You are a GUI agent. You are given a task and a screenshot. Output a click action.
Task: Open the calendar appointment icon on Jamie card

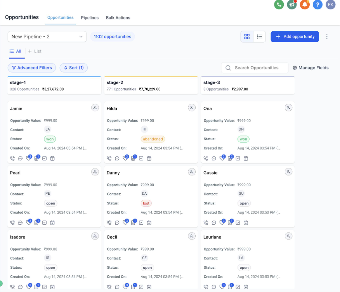pyautogui.click(x=52, y=158)
